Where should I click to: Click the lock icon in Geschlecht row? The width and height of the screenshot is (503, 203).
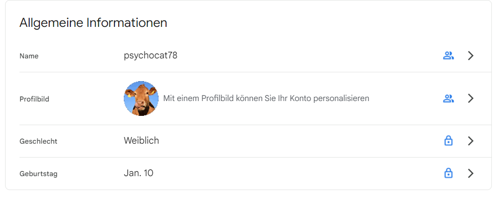(448, 141)
